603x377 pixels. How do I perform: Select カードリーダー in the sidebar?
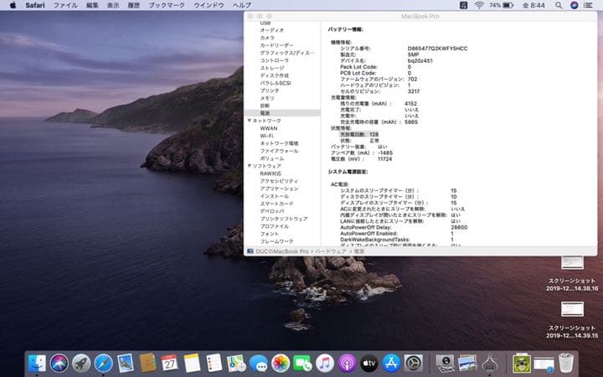tap(276, 45)
